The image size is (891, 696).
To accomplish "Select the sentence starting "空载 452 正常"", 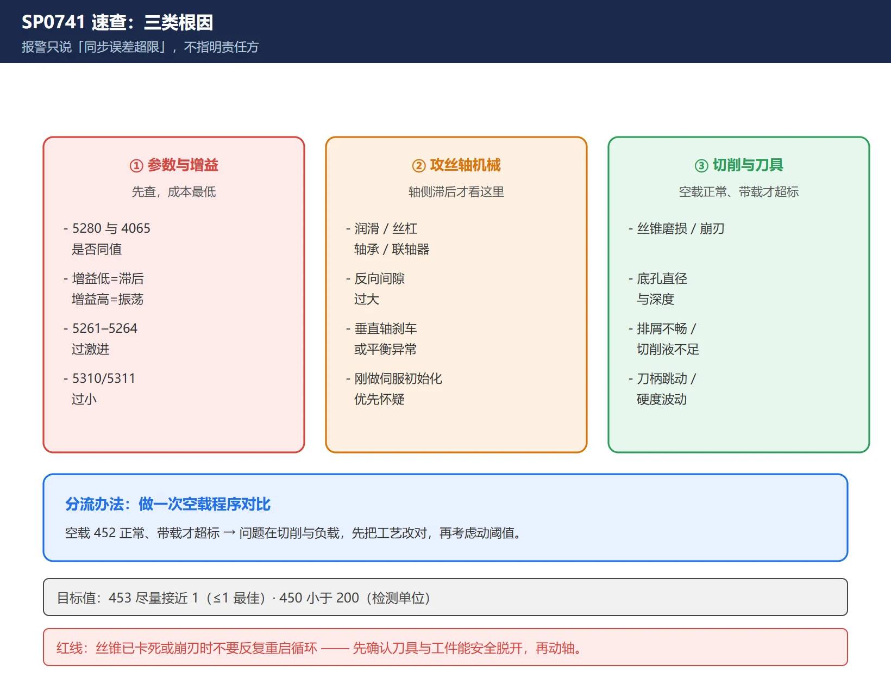I will tap(295, 533).
